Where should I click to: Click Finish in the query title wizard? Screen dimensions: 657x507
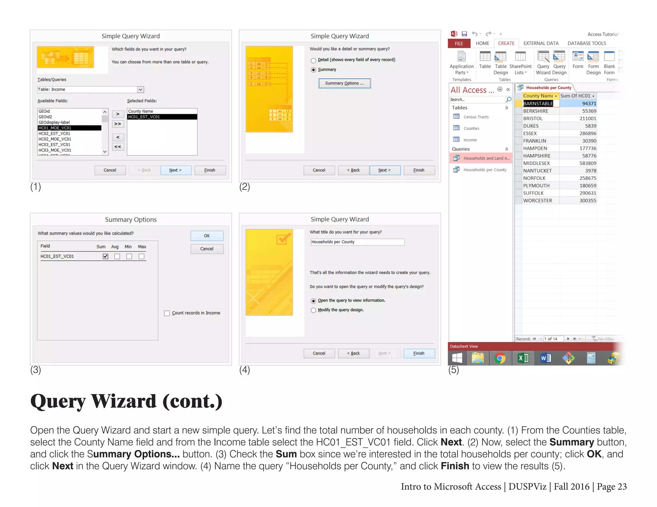[419, 353]
